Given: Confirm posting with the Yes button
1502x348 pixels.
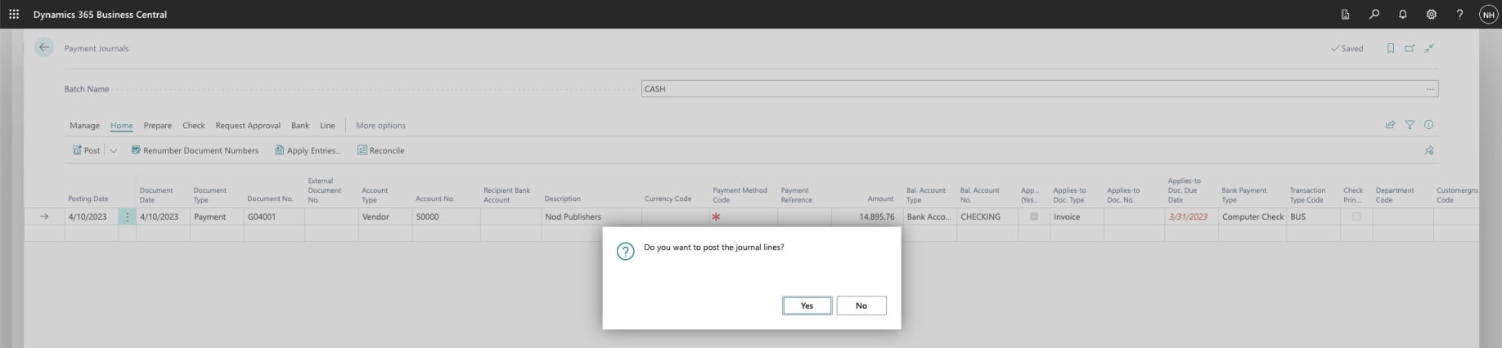Looking at the screenshot, I should pos(807,306).
